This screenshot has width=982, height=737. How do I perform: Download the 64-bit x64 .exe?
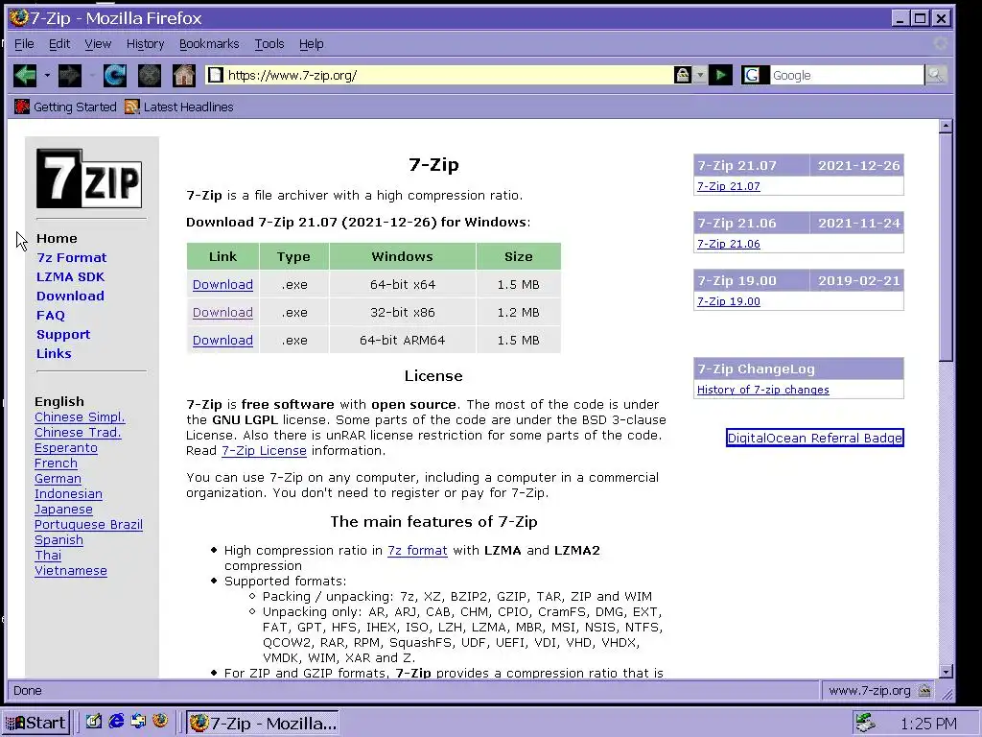click(x=222, y=284)
